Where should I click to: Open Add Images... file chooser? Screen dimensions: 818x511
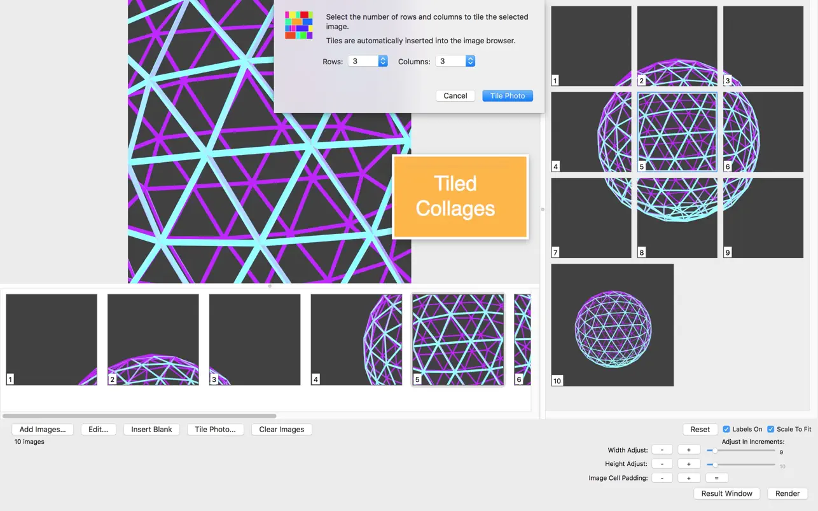click(43, 430)
